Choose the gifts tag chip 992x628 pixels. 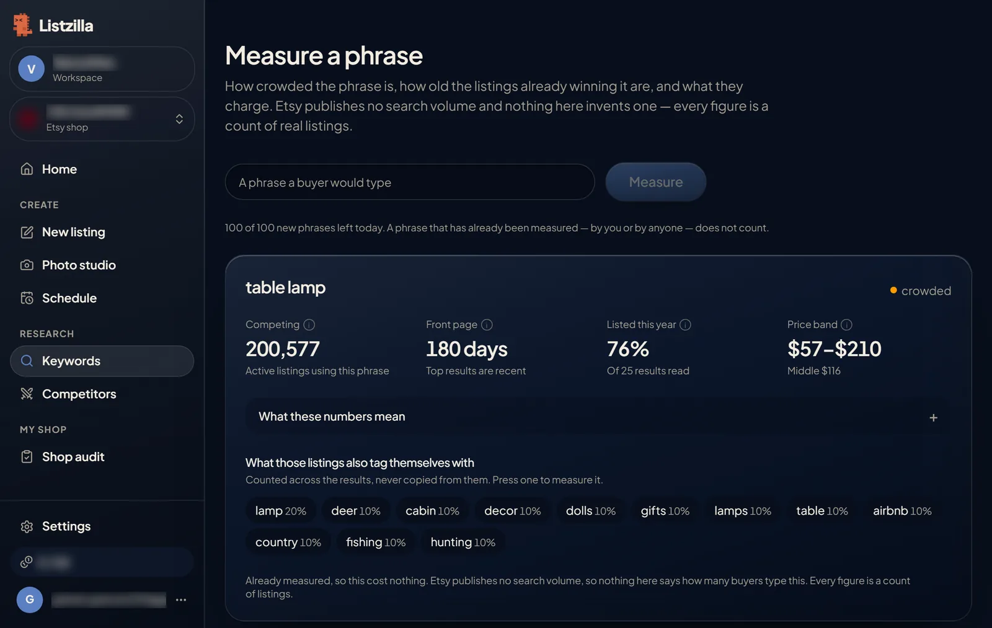tap(665, 511)
